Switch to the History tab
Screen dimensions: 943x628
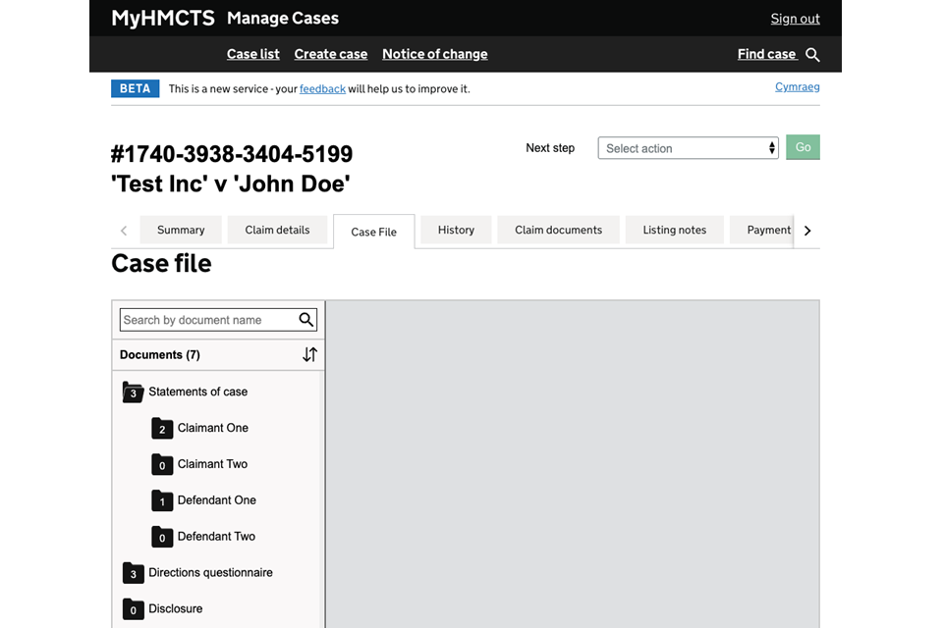pyautogui.click(x=456, y=230)
